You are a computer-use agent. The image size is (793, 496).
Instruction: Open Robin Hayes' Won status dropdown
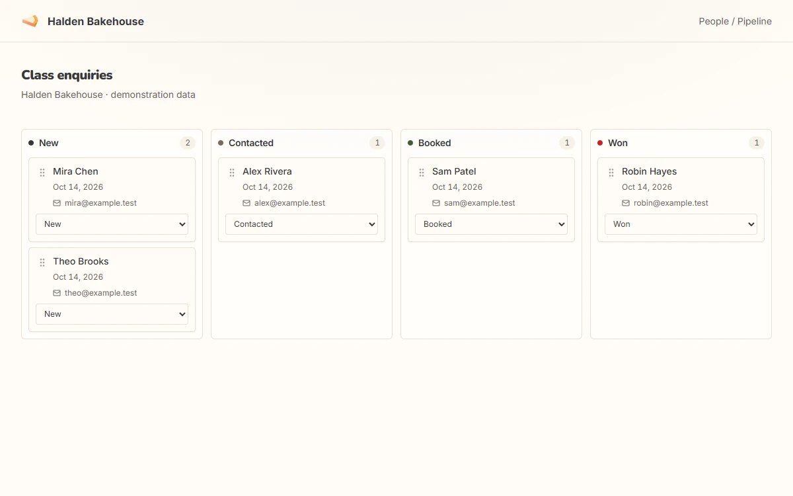click(681, 224)
